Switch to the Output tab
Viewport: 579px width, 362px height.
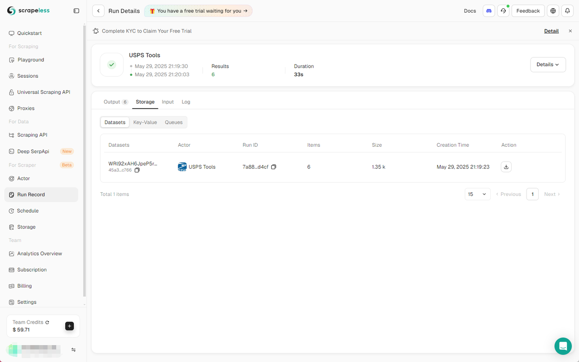116,102
